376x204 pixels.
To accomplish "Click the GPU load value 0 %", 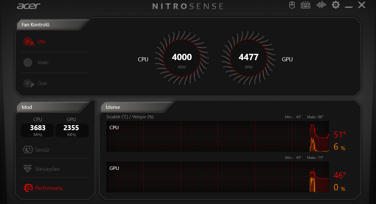I will click(339, 187).
